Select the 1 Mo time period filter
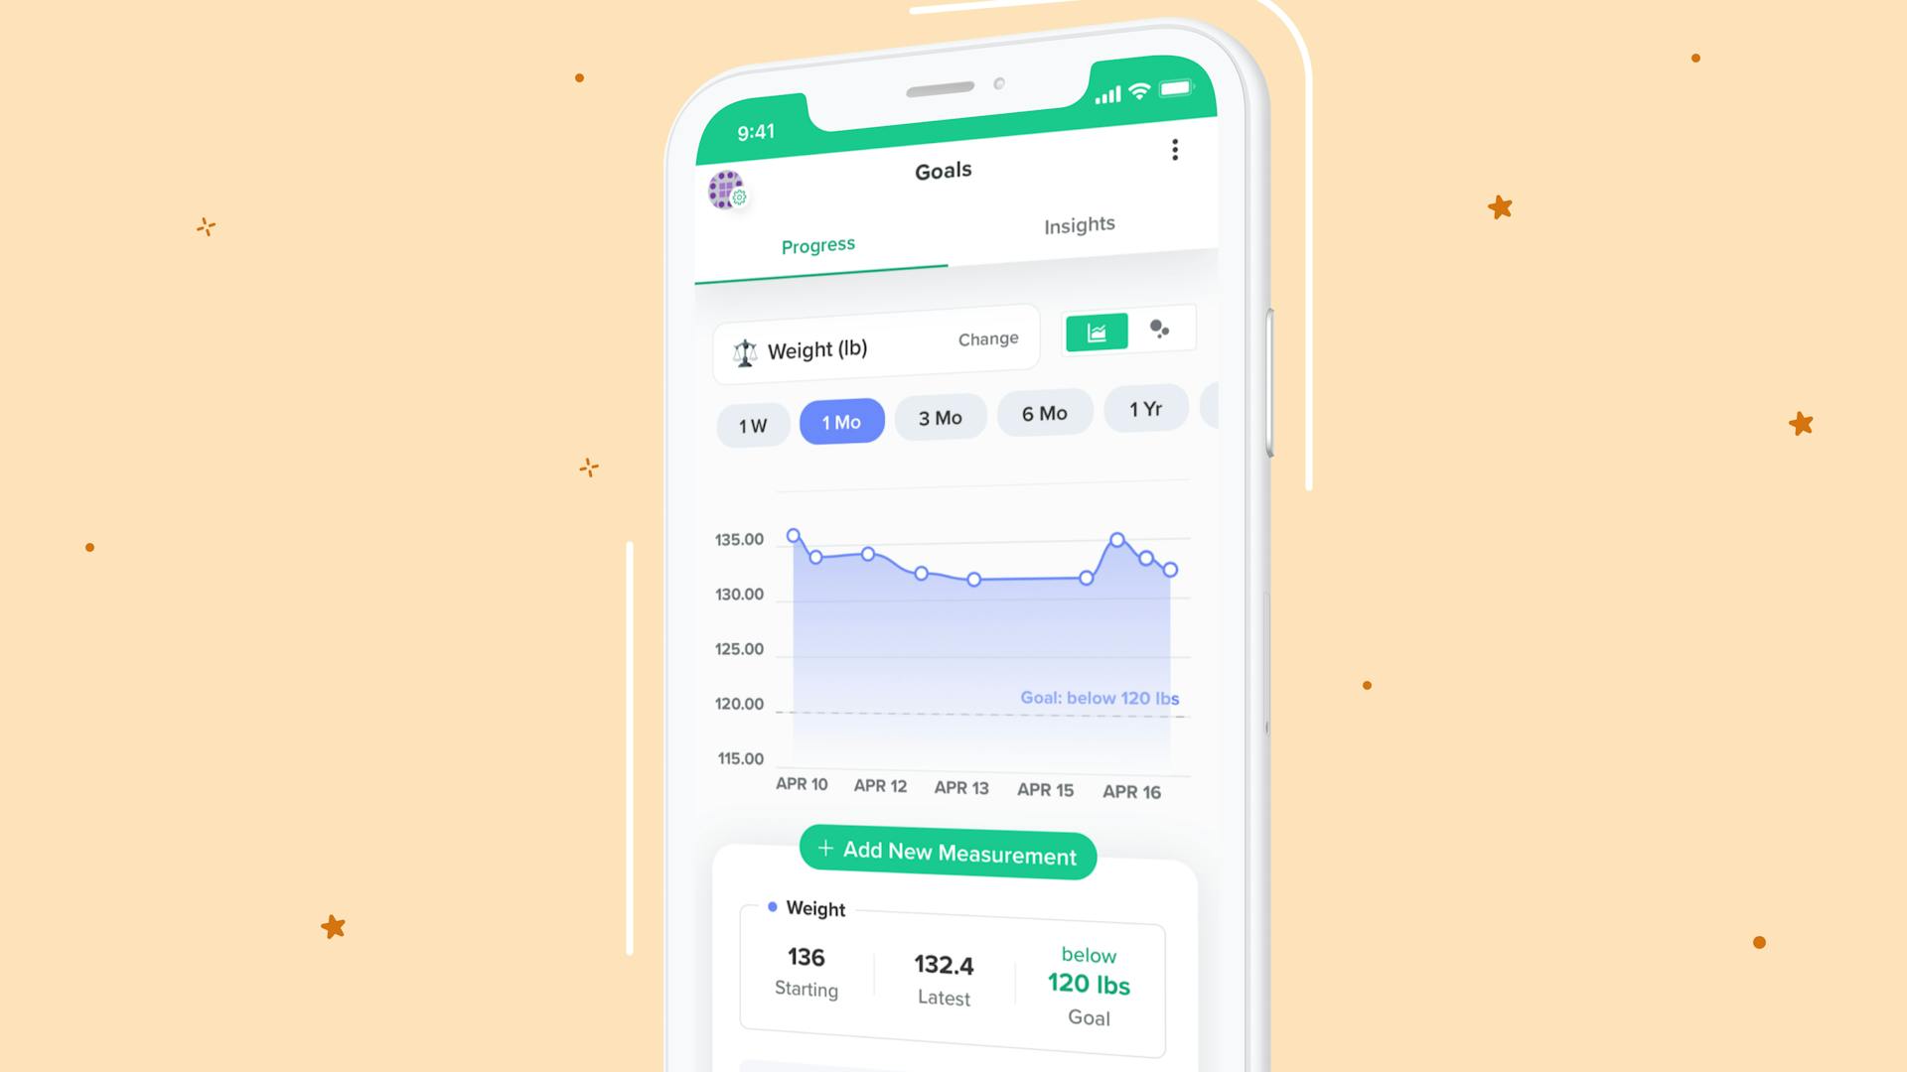The height and width of the screenshot is (1072, 1907). [x=839, y=420]
